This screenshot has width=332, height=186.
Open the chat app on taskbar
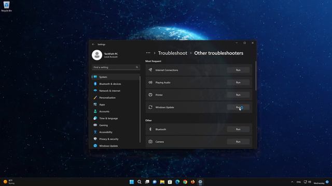pyautogui.click(x=155, y=182)
